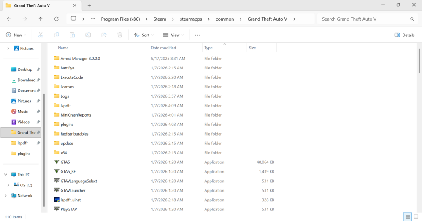The image size is (422, 221).
Task: Go up one folder level
Action: (x=41, y=19)
